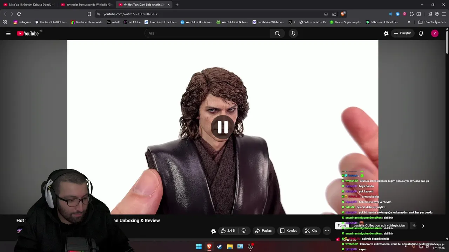Dislike the video with thumbs-down
The height and width of the screenshot is (252, 449).
point(244,231)
